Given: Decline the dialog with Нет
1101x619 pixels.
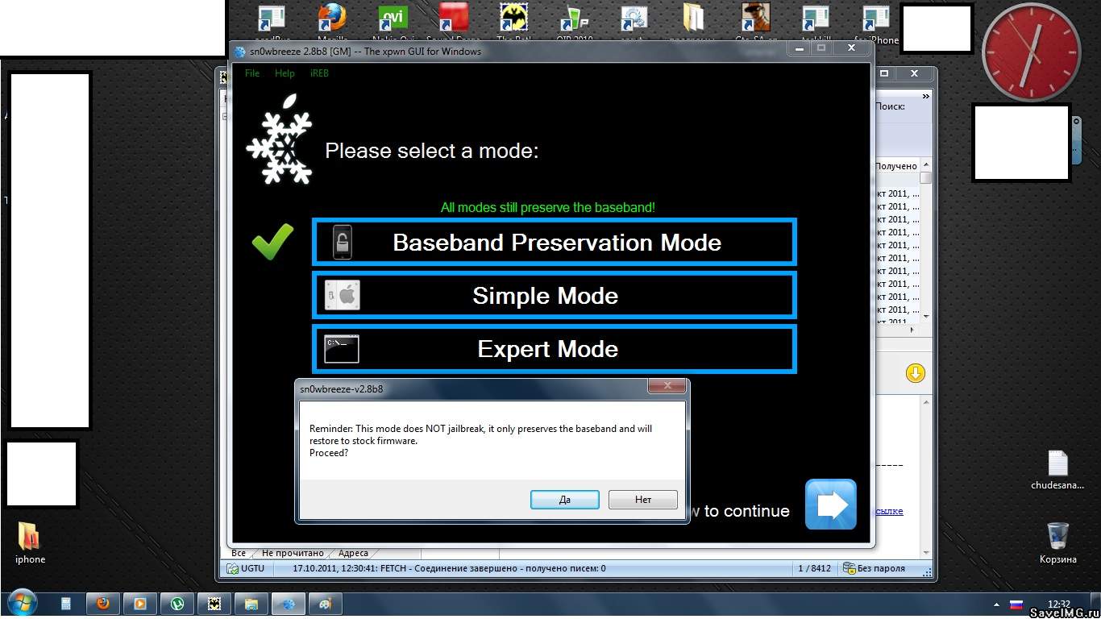Looking at the screenshot, I should tap(642, 500).
